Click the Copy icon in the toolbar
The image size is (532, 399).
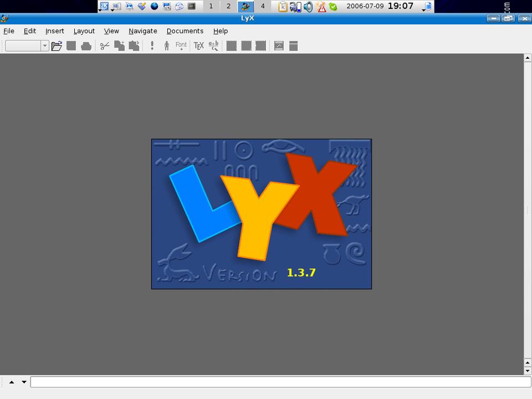(x=119, y=46)
